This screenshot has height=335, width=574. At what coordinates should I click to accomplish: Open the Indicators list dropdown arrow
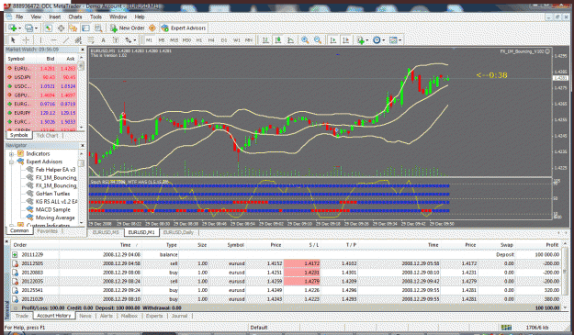tap(367, 40)
